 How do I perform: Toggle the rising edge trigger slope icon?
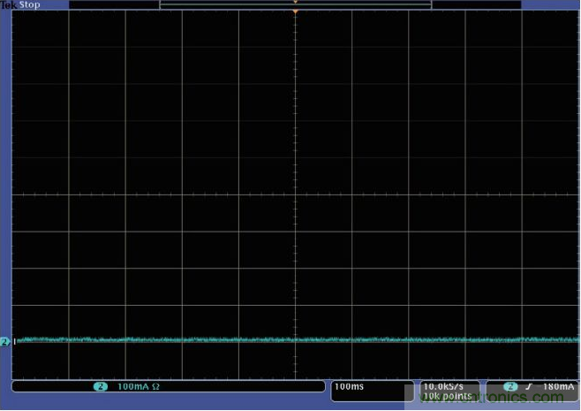pos(527,387)
